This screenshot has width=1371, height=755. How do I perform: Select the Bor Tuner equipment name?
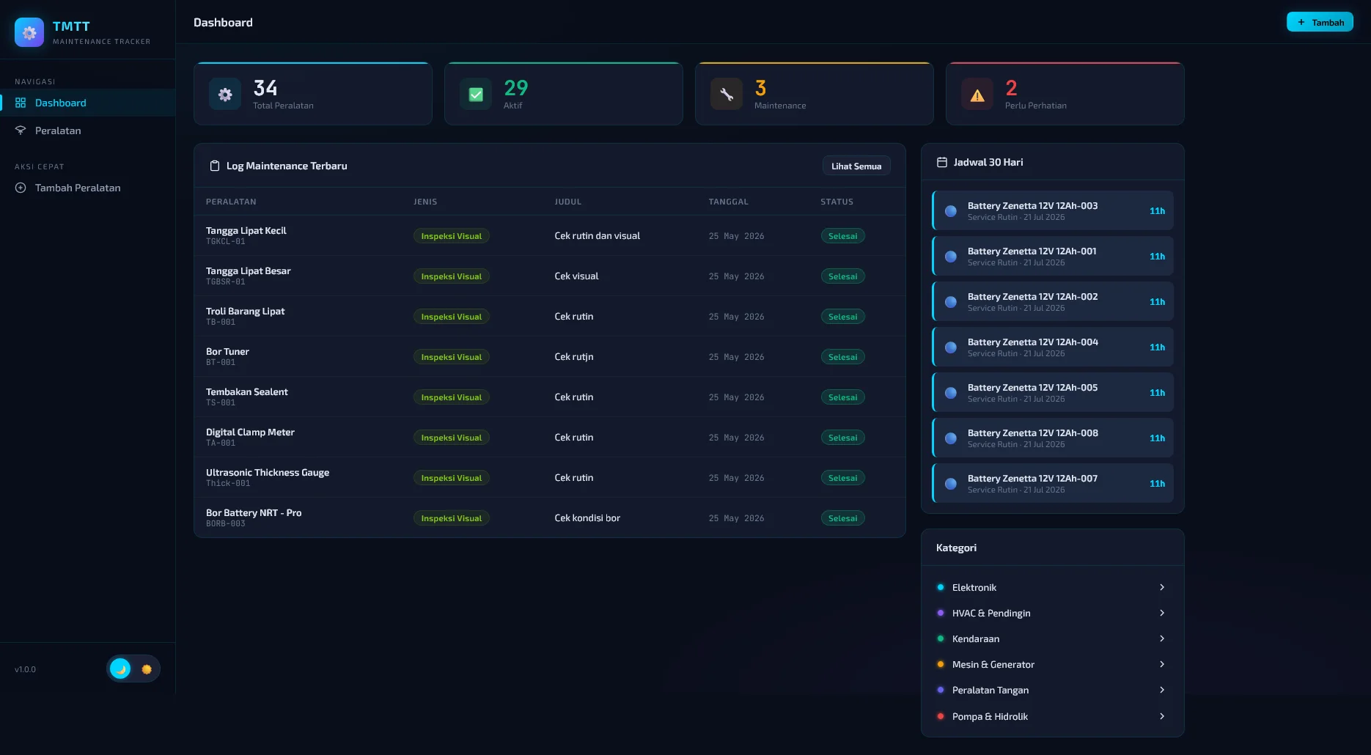227,351
